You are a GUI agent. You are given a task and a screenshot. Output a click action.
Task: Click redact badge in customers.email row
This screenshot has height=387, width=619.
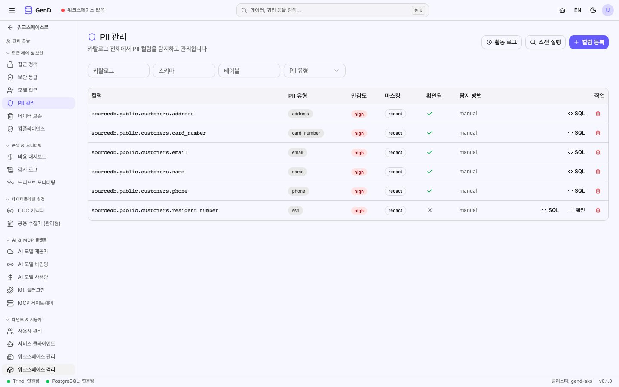pyautogui.click(x=395, y=152)
